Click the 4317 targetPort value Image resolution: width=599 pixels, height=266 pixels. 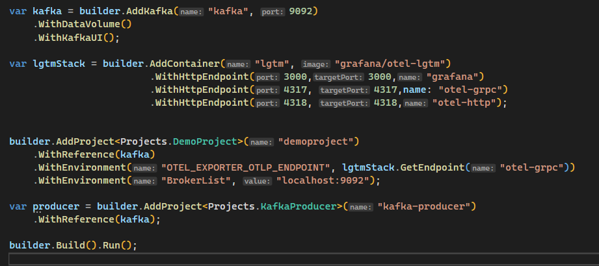coord(384,90)
